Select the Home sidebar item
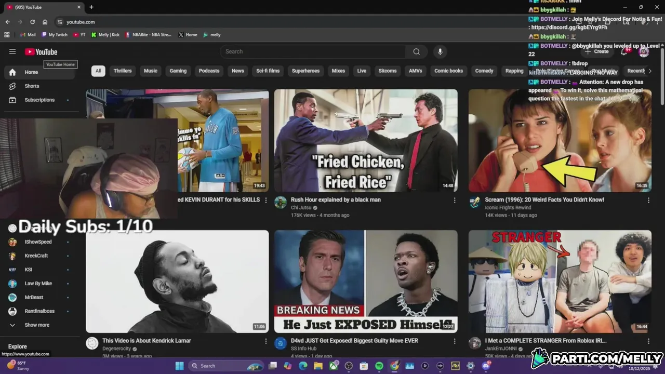 pyautogui.click(x=39, y=72)
